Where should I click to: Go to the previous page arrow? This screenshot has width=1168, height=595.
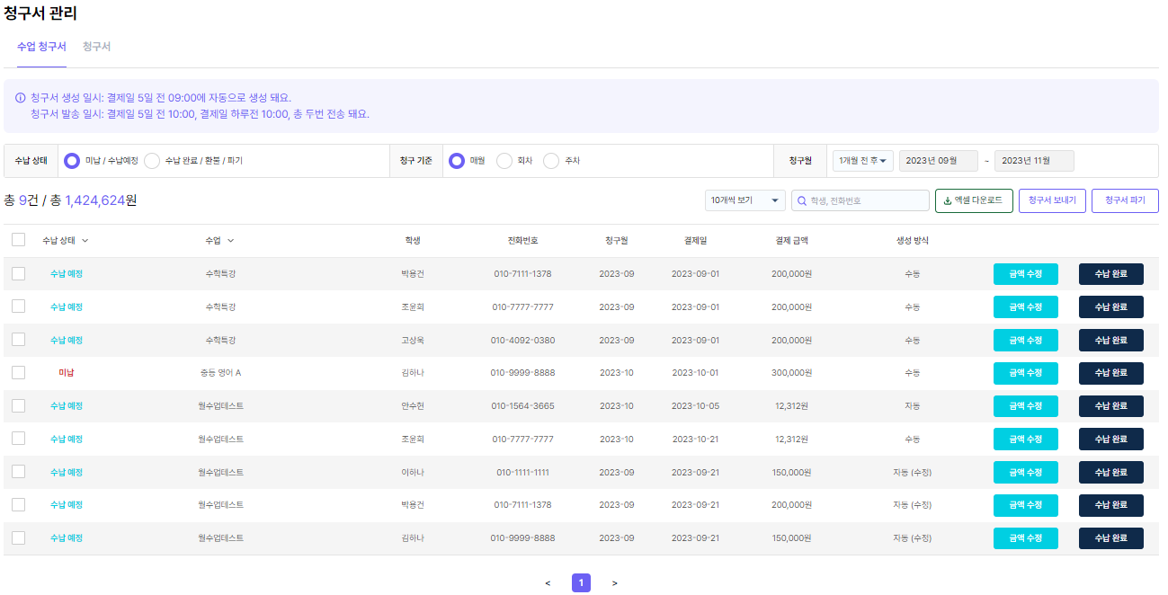tap(548, 583)
